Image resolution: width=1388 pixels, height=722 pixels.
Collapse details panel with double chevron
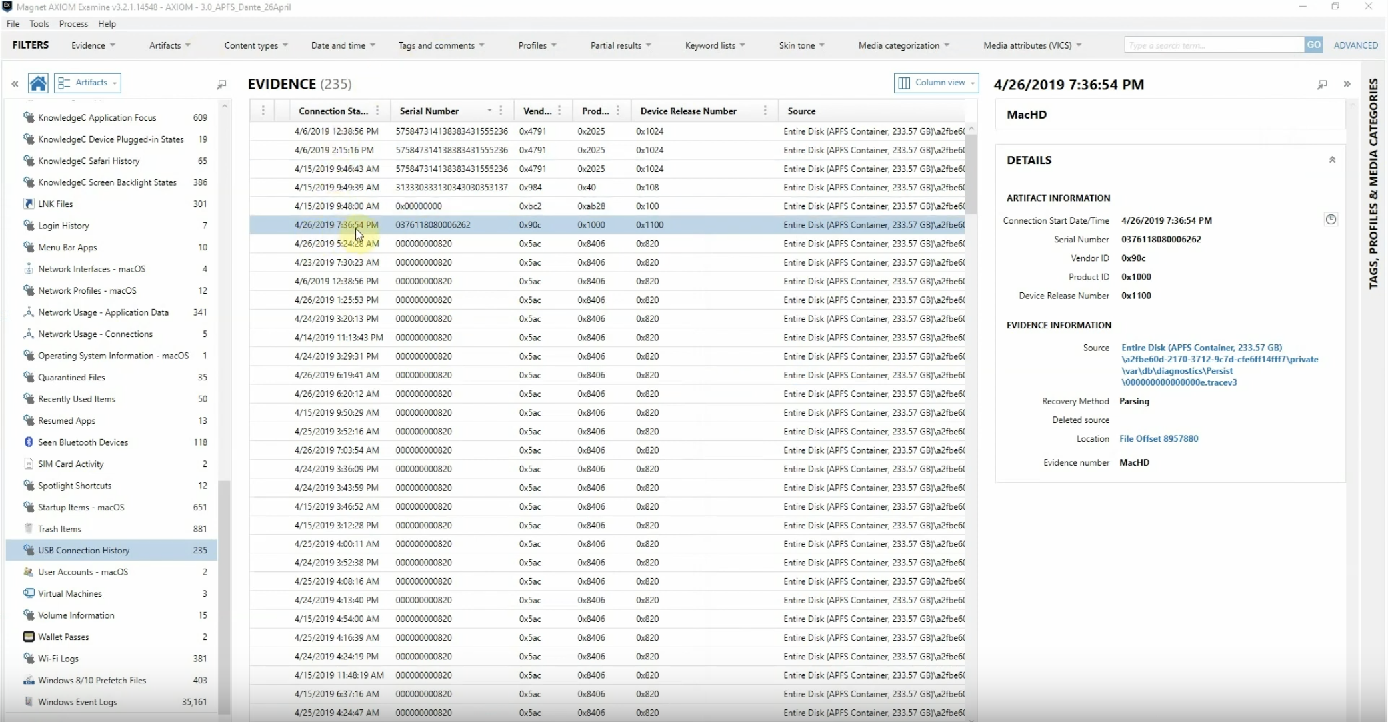[x=1347, y=84]
